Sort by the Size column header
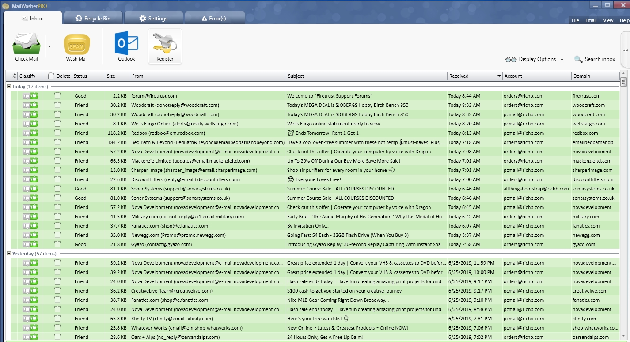Image resolution: width=630 pixels, height=342 pixels. click(118, 76)
